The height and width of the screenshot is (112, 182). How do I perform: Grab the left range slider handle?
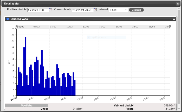pos(17,27)
